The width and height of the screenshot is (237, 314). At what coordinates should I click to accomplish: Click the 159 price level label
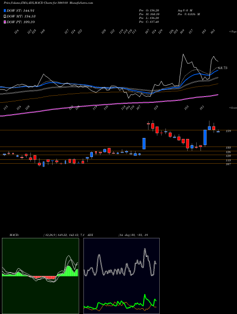coord(228,131)
